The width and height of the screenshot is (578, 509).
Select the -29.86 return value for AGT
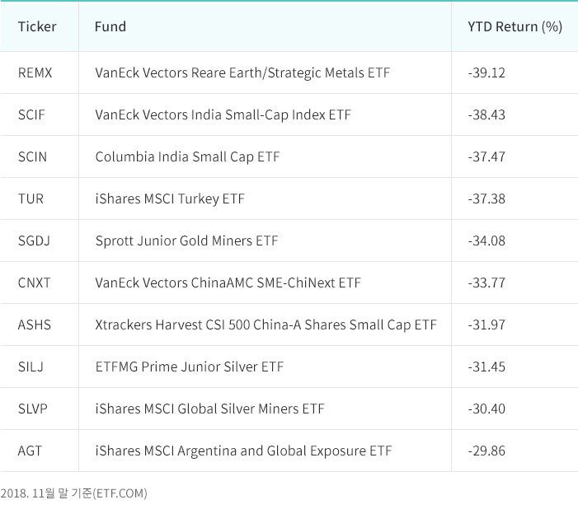pos(486,451)
